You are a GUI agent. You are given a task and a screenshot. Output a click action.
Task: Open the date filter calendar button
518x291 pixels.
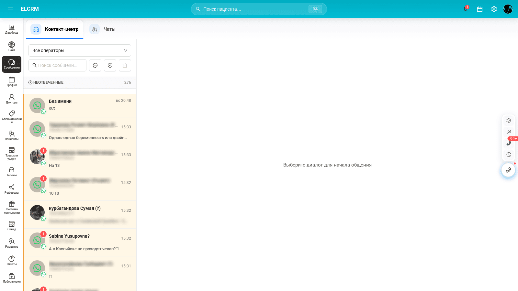[125, 65]
